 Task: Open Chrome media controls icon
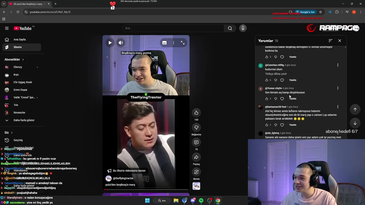point(347,12)
